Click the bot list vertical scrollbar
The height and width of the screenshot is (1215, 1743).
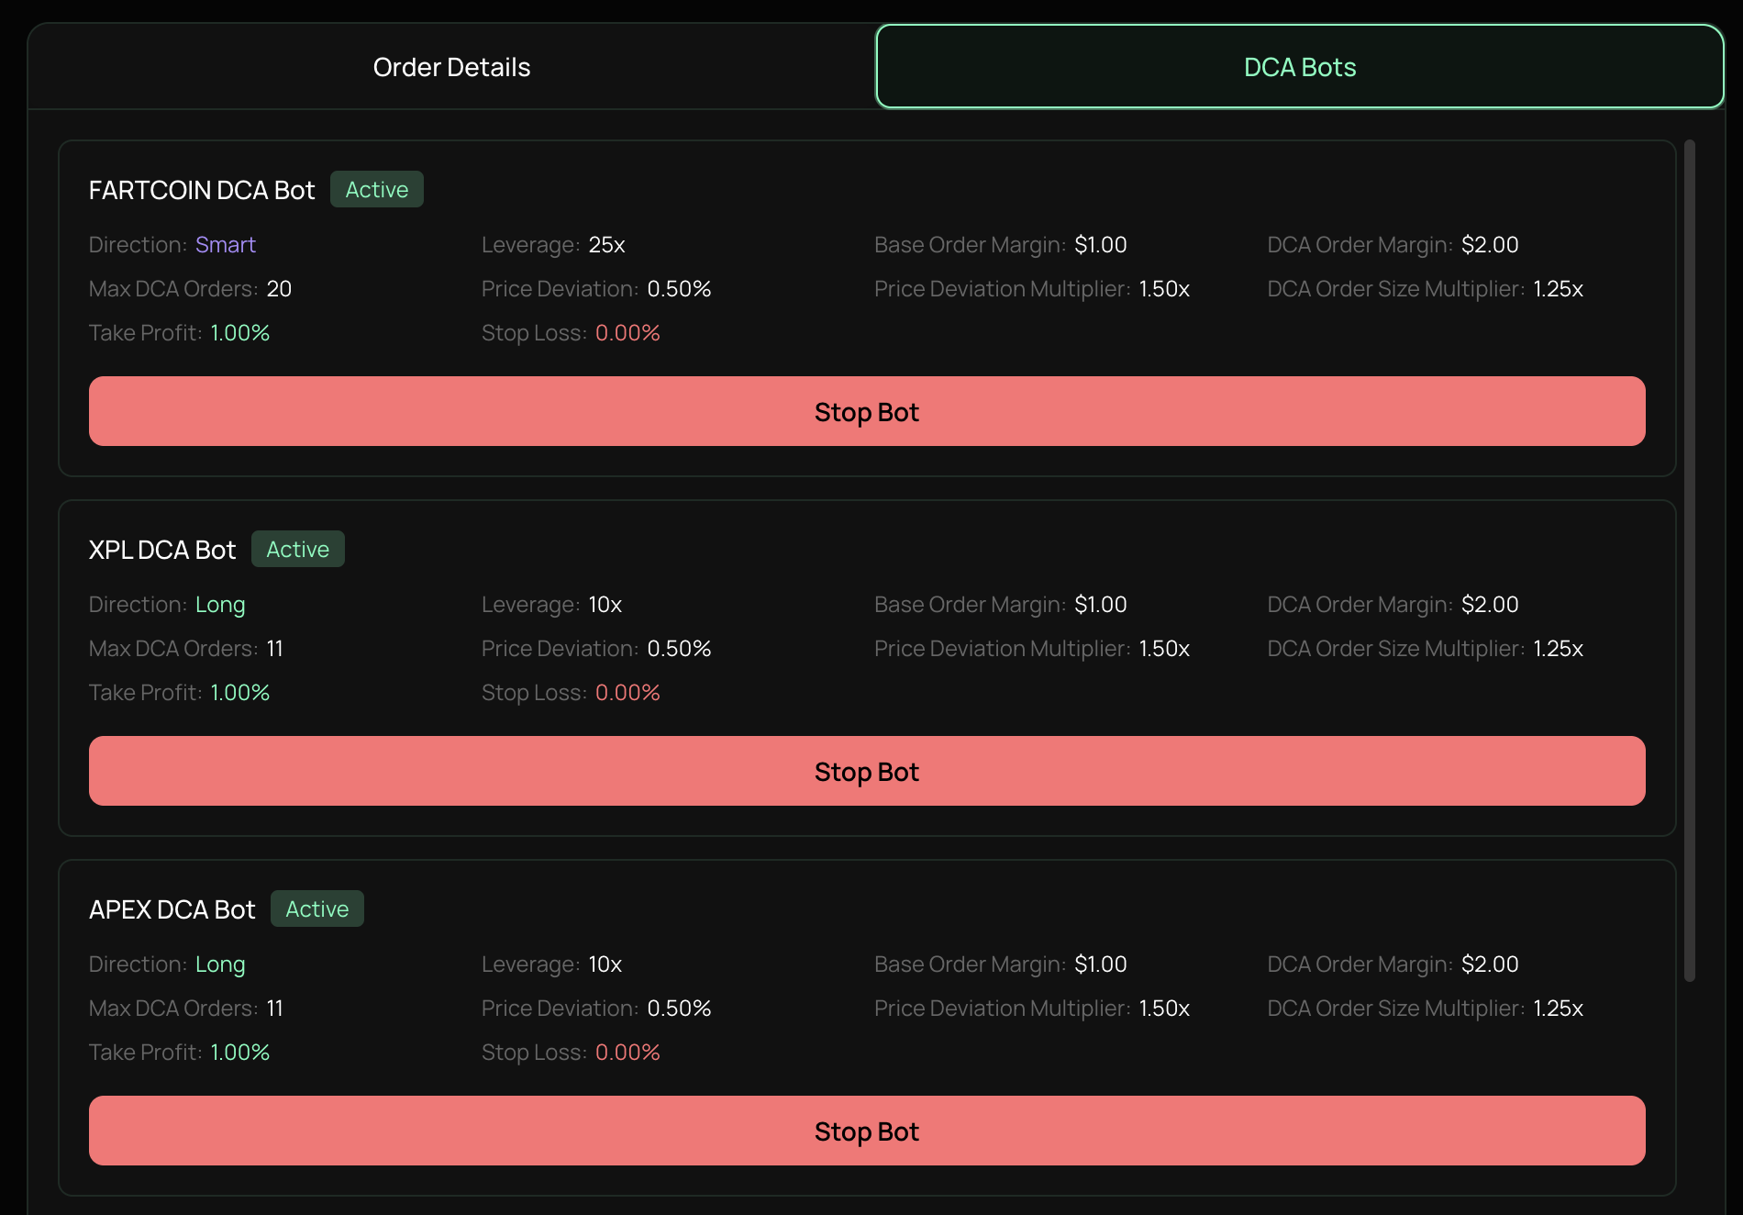[x=1689, y=560]
